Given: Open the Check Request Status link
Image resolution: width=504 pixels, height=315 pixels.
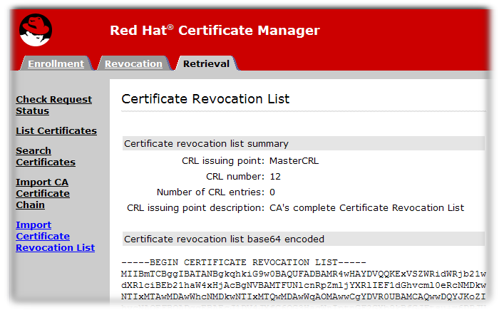Looking at the screenshot, I should [53, 105].
